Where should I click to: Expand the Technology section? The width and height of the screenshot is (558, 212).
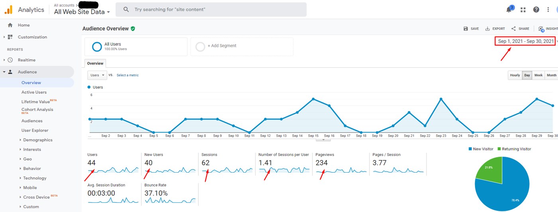[20, 178]
